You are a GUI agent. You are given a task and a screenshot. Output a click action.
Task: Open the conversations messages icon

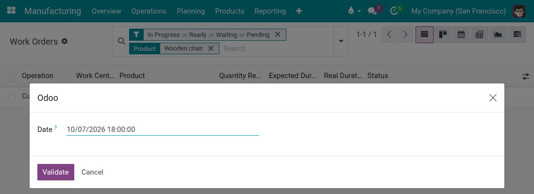point(372,11)
